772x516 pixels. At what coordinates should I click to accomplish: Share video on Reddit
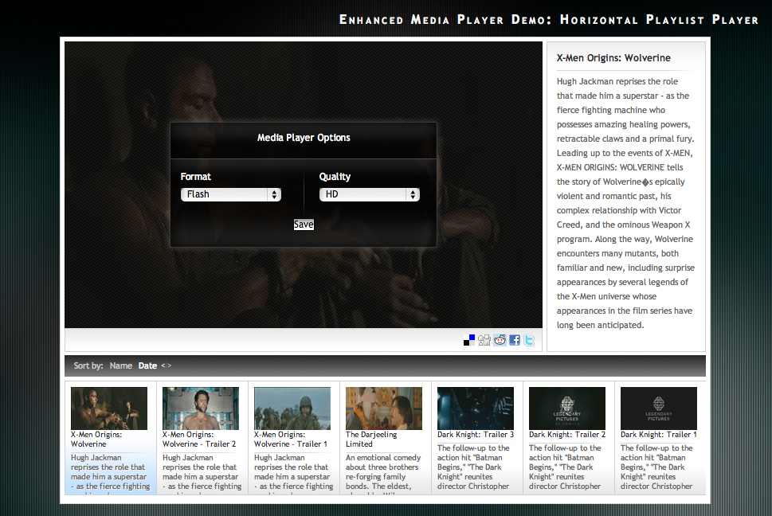(500, 340)
